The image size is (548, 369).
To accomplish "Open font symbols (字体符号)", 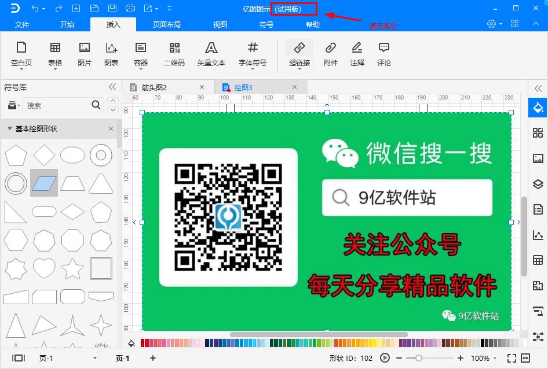I will point(253,54).
